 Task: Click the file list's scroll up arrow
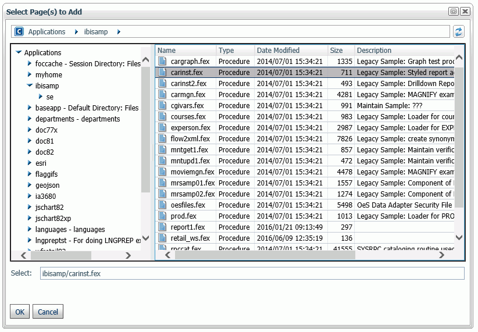459,58
